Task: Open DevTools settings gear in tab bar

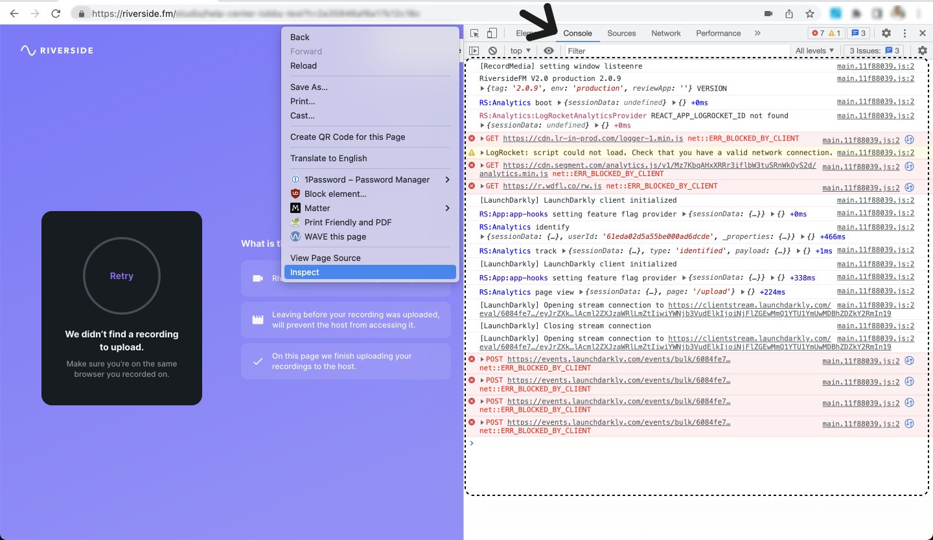Action: [x=886, y=33]
